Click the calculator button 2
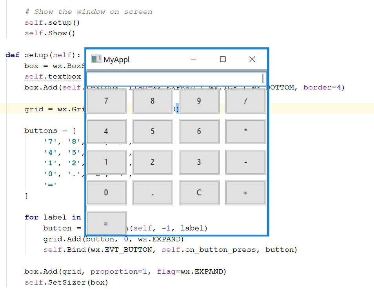The image size is (374, 294). 153,162
